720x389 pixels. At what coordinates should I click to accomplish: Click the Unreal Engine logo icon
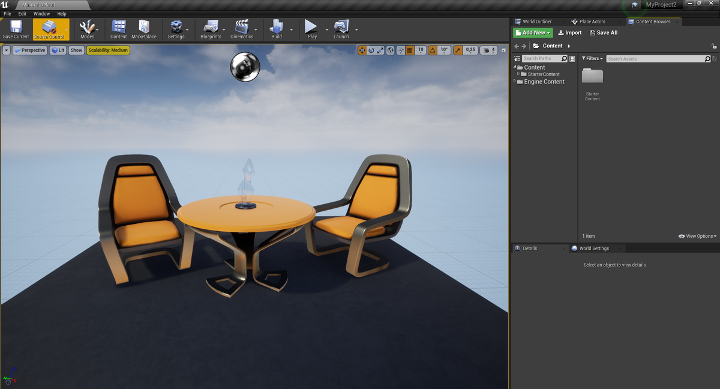[x=5, y=5]
